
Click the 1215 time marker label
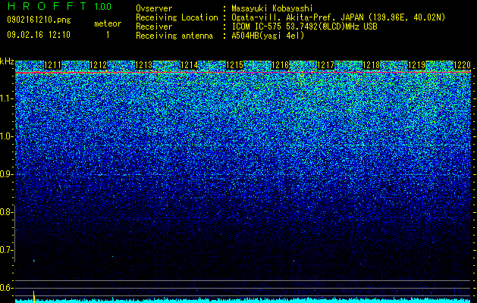(235, 65)
